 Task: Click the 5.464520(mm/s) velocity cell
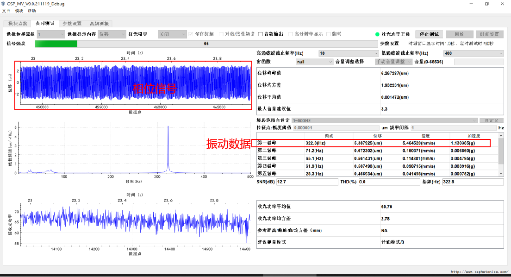(x=419, y=143)
